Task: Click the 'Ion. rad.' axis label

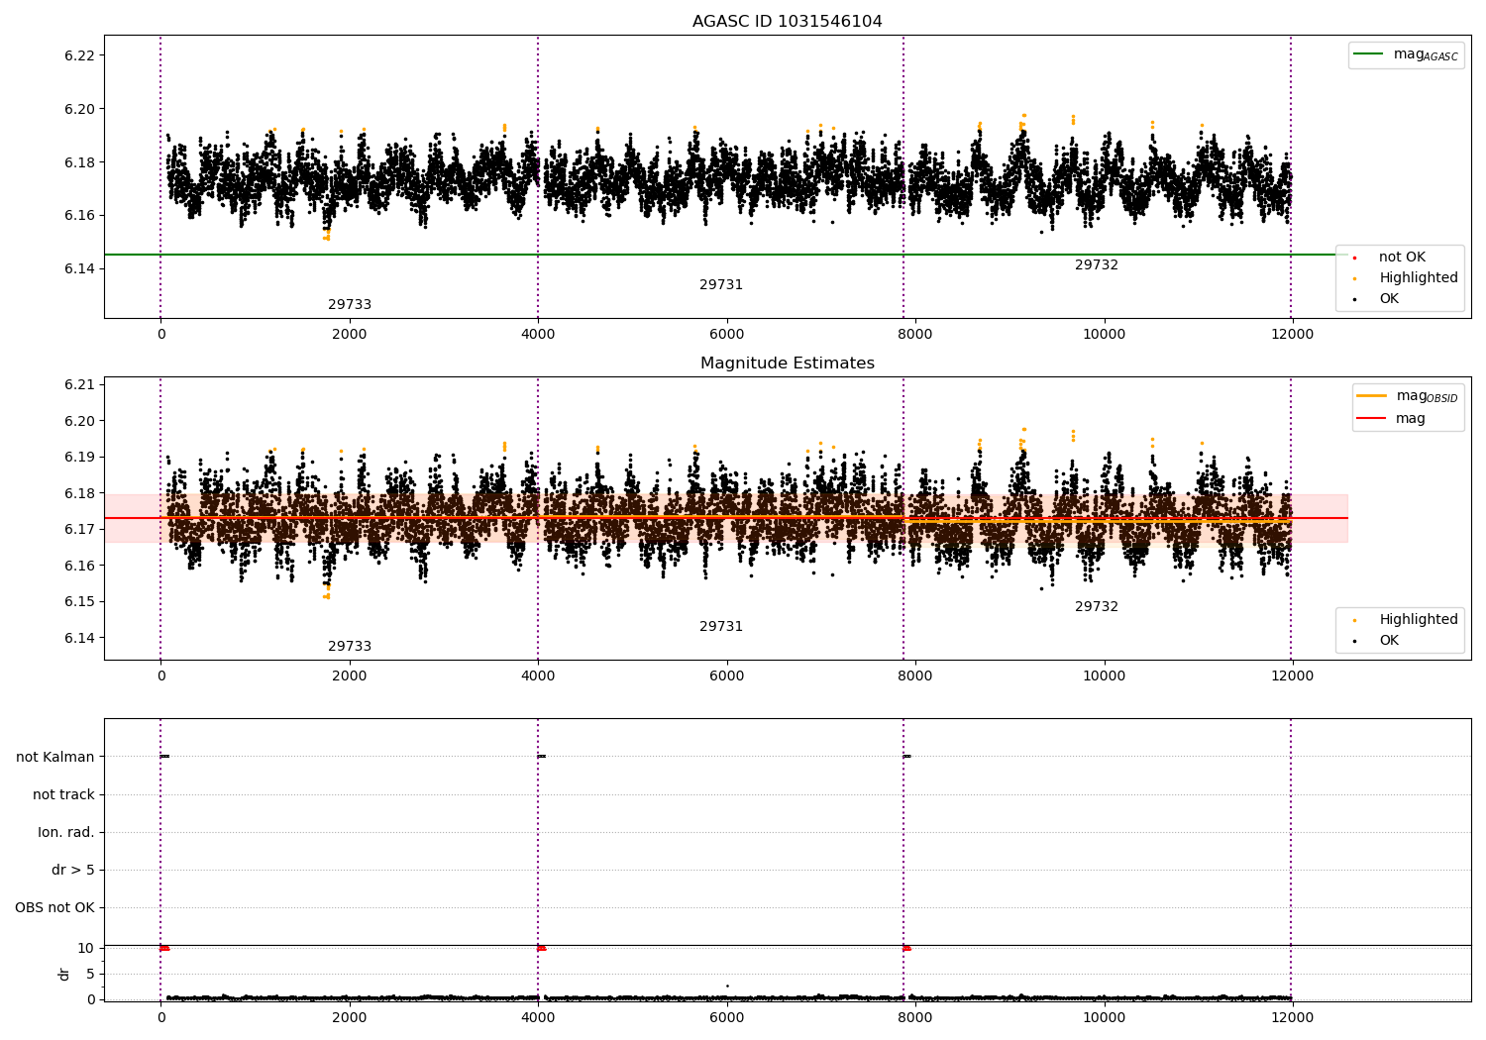Action: (x=66, y=833)
